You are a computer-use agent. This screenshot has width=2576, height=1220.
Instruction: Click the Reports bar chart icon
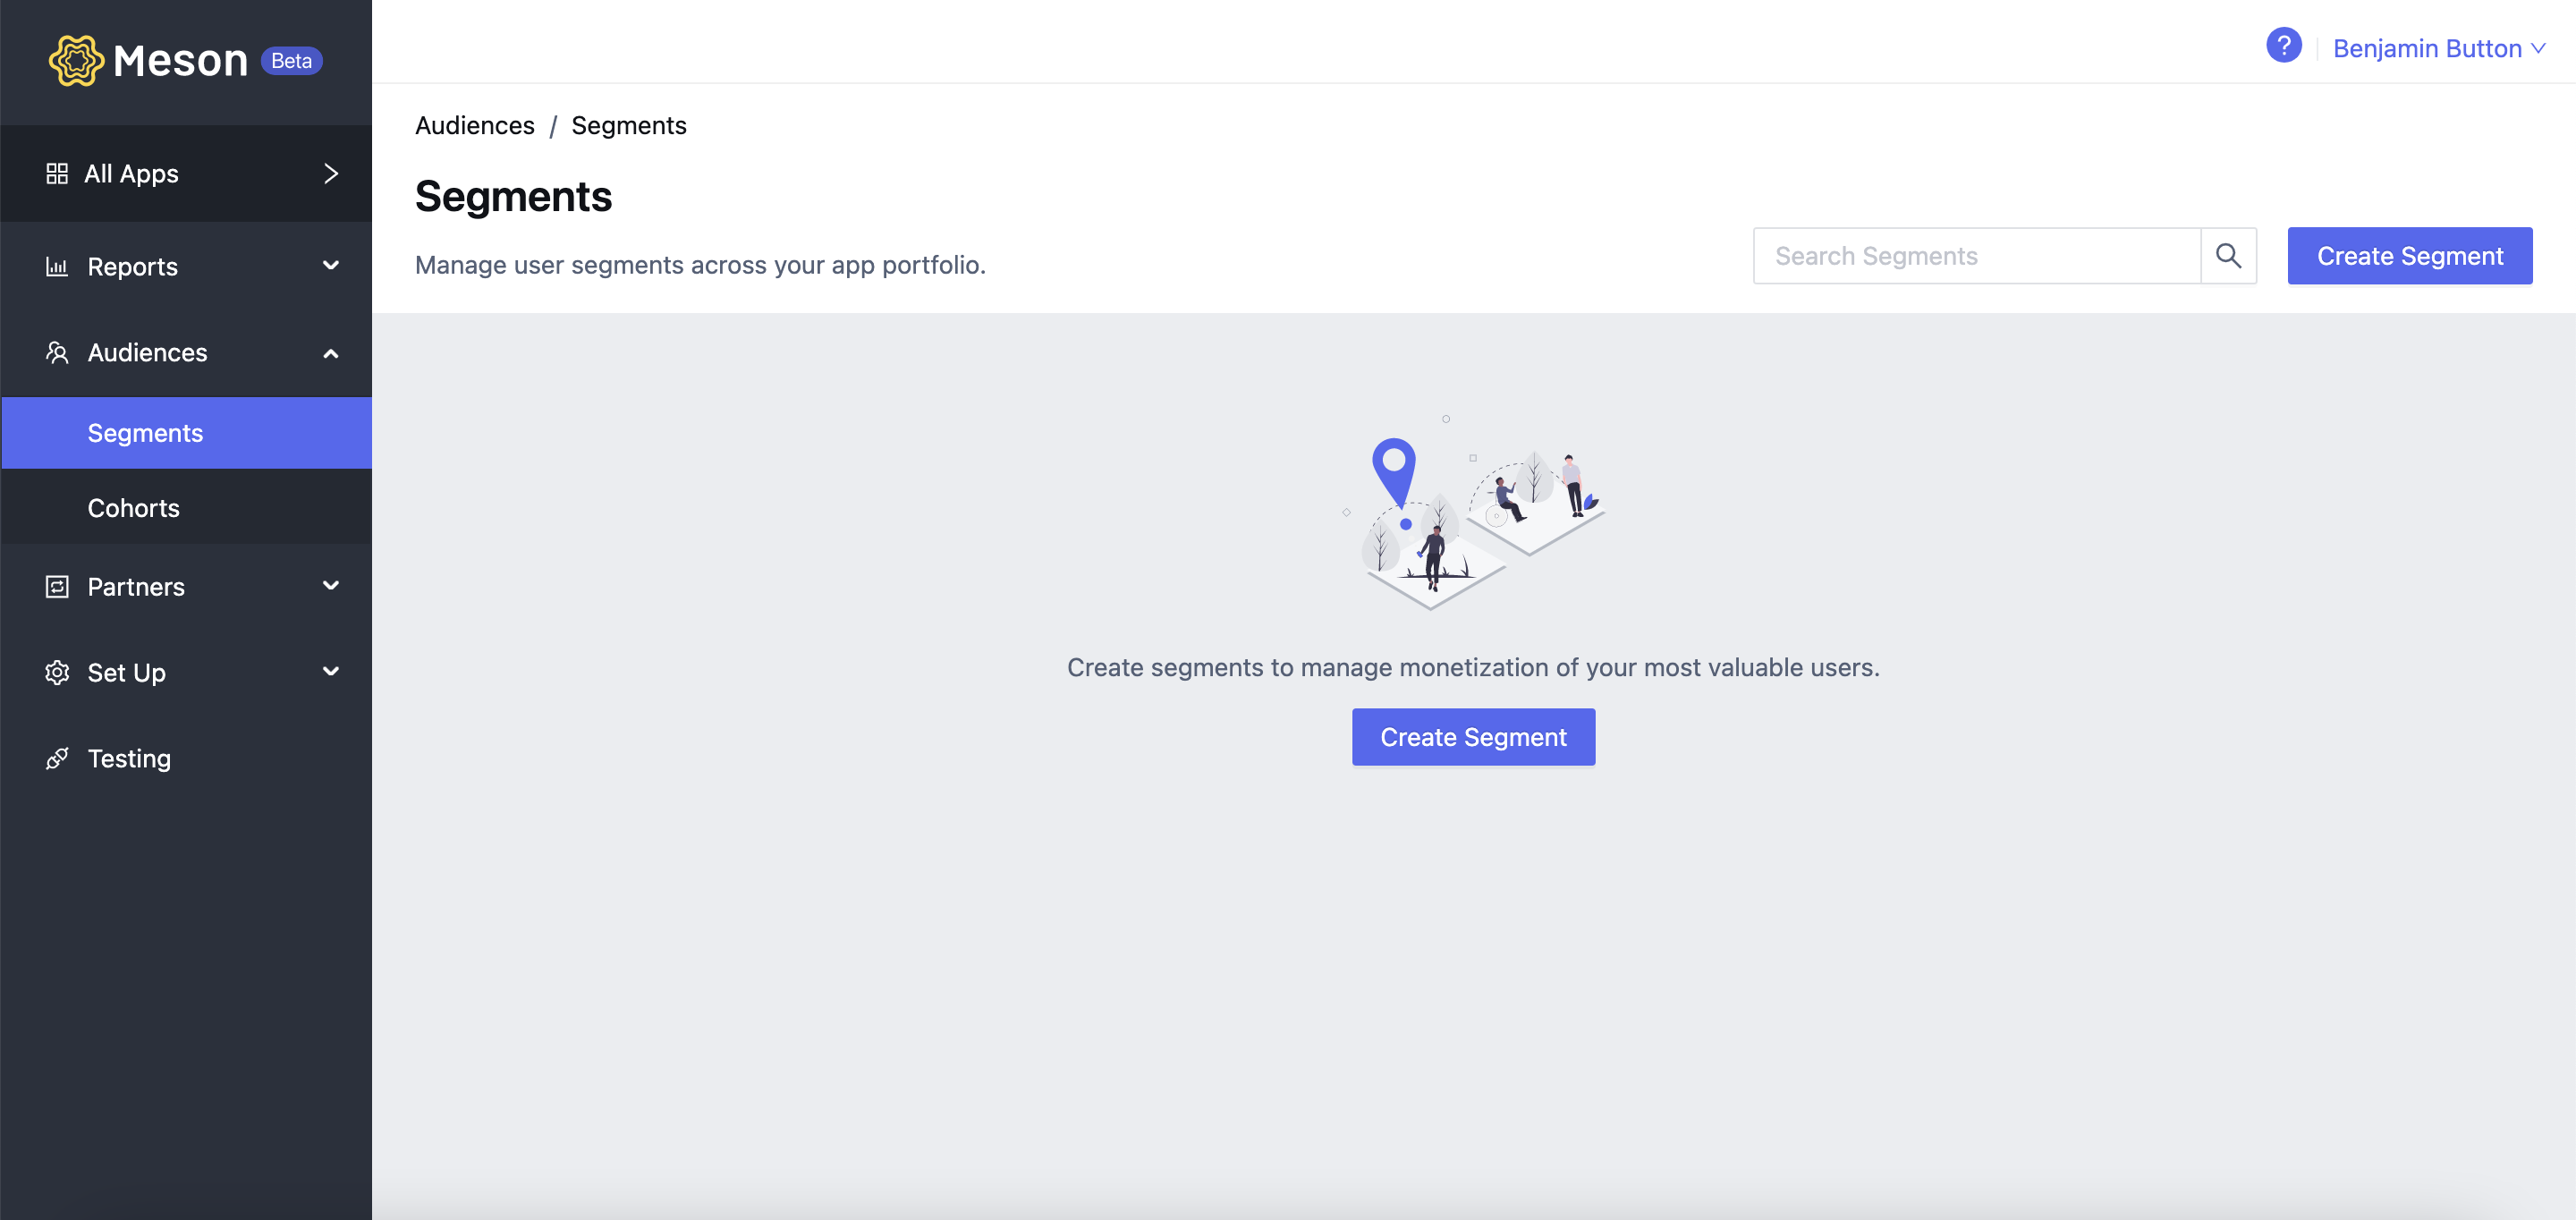(57, 267)
